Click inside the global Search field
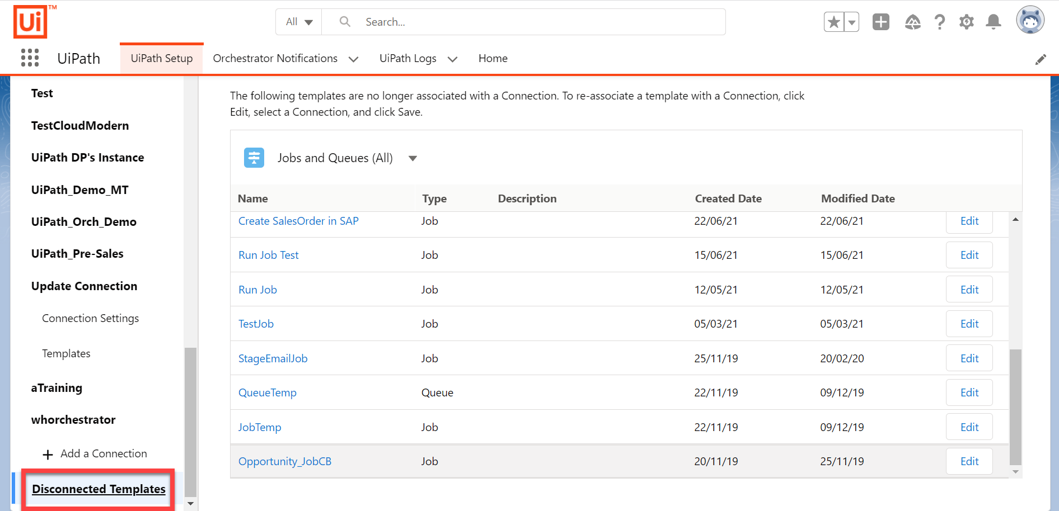Screen dimensions: 1059x511 (x=537, y=22)
